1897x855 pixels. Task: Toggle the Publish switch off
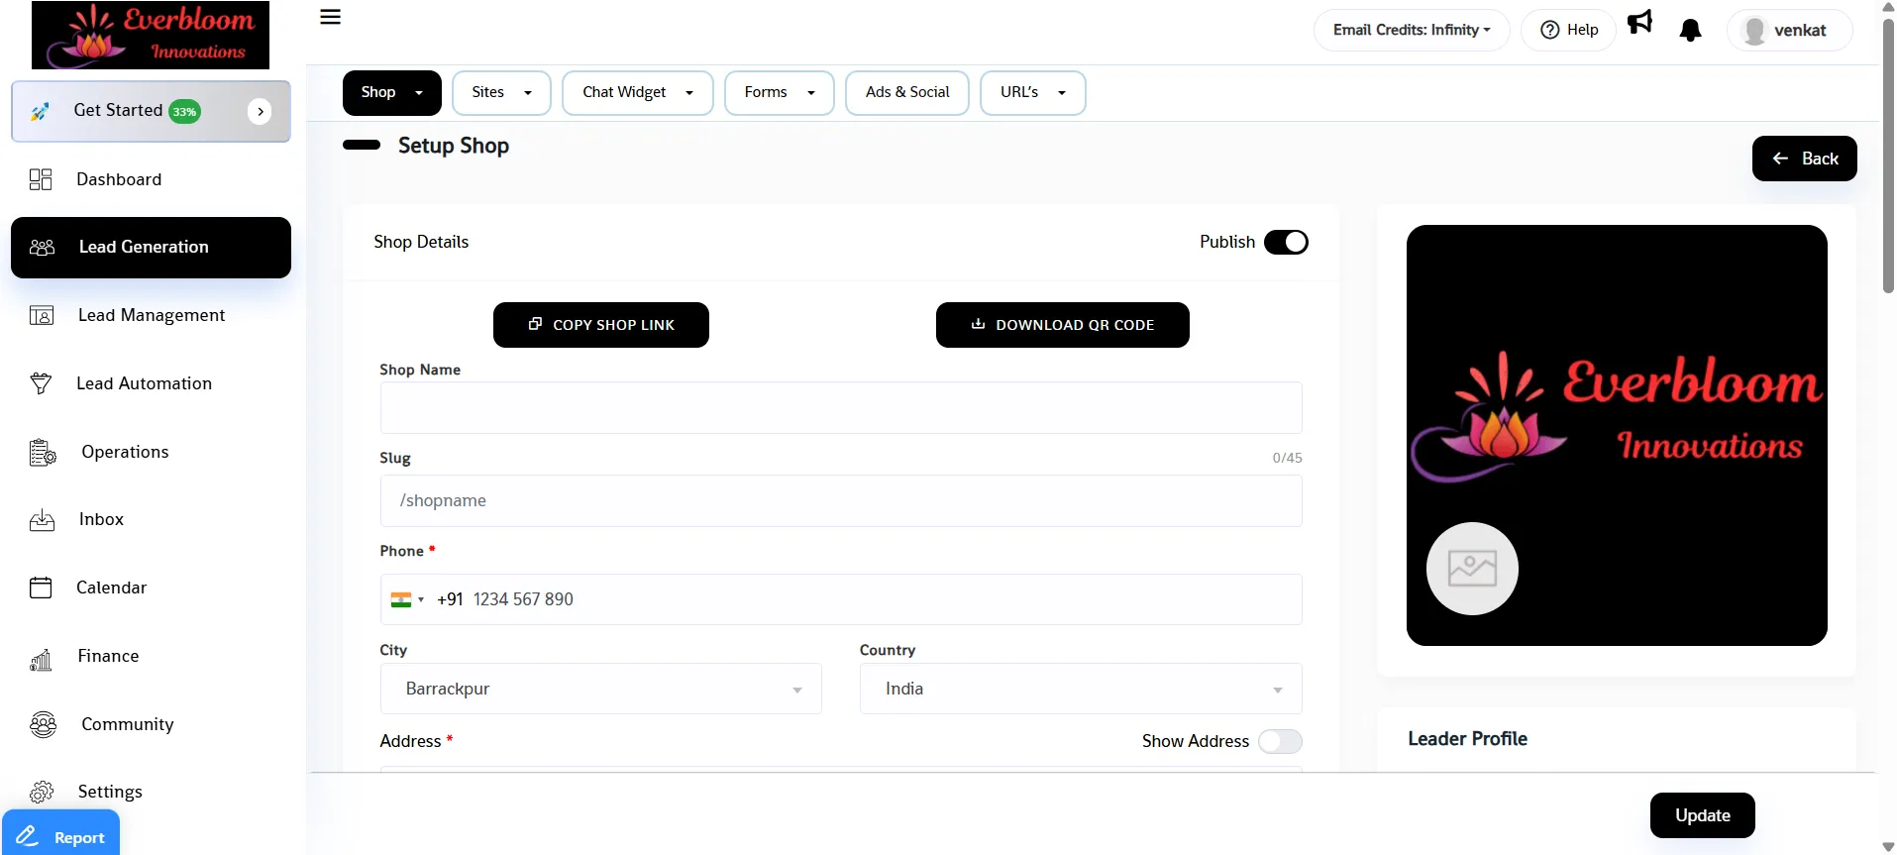[x=1286, y=243]
